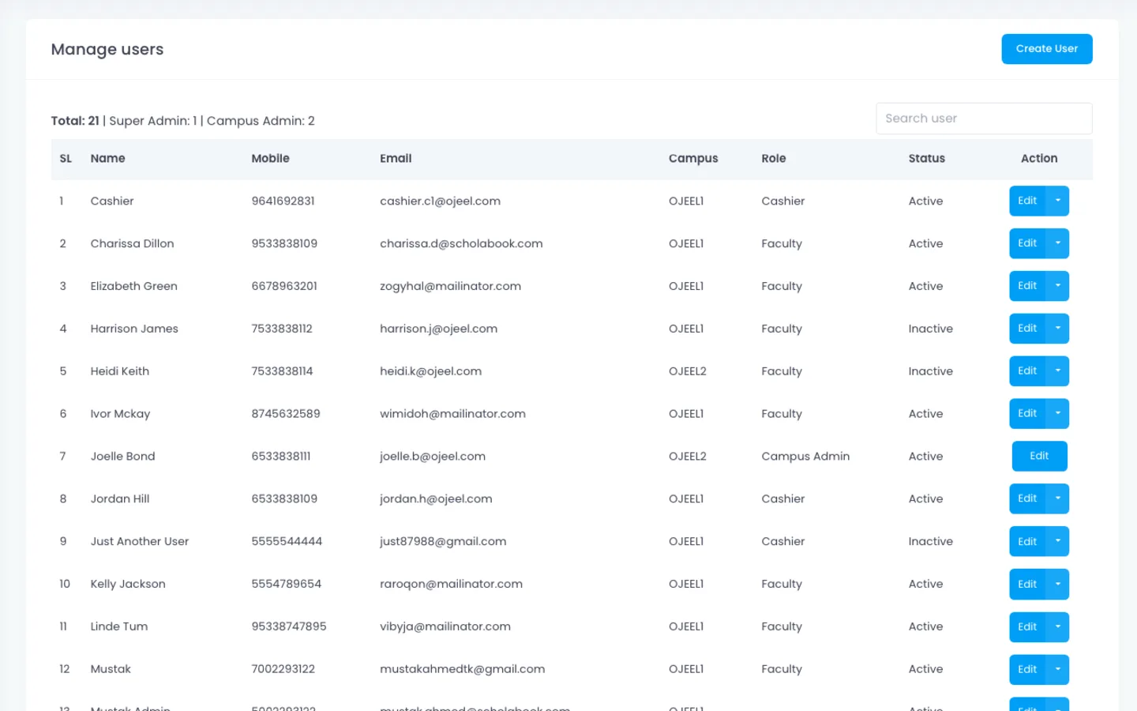Edit Elizabeth Green's account

[x=1027, y=286]
